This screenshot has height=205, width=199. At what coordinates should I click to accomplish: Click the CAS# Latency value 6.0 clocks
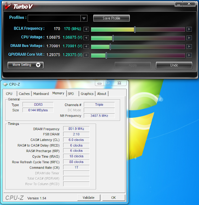[x=76, y=140]
